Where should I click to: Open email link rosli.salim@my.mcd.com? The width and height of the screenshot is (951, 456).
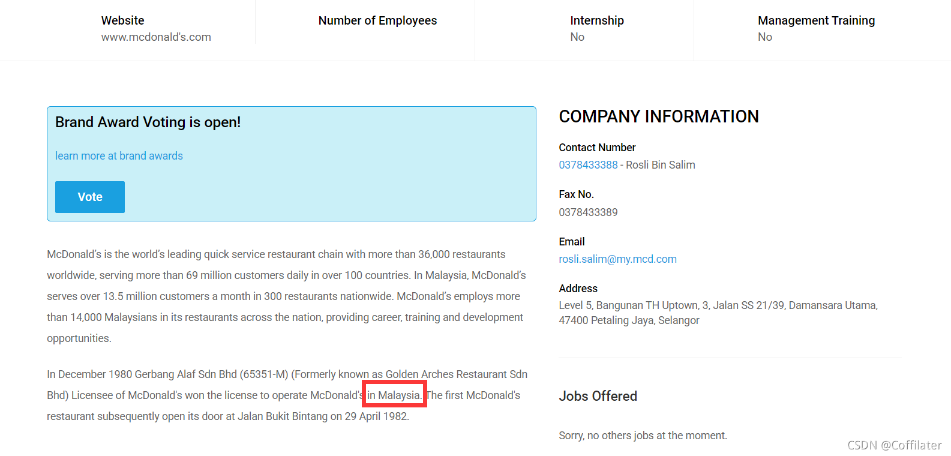[x=617, y=259]
